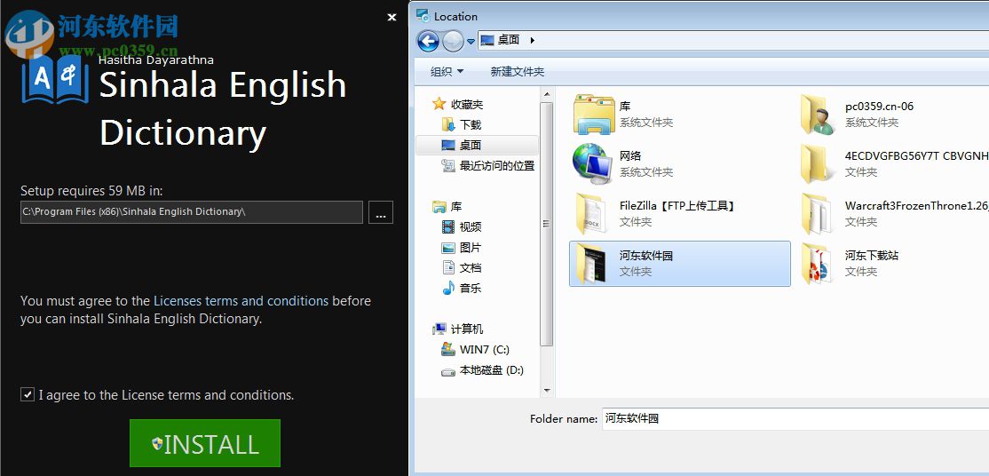Select 收藏夹 star icon in sidebar
Screen dimensions: 989x476
click(439, 104)
